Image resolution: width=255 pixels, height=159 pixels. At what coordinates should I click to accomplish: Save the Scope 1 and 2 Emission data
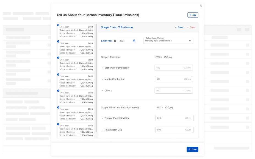[x=179, y=27]
